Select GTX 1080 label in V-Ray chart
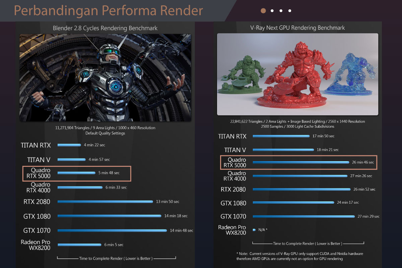Image resolution: width=402 pixels, height=268 pixels. (x=233, y=203)
